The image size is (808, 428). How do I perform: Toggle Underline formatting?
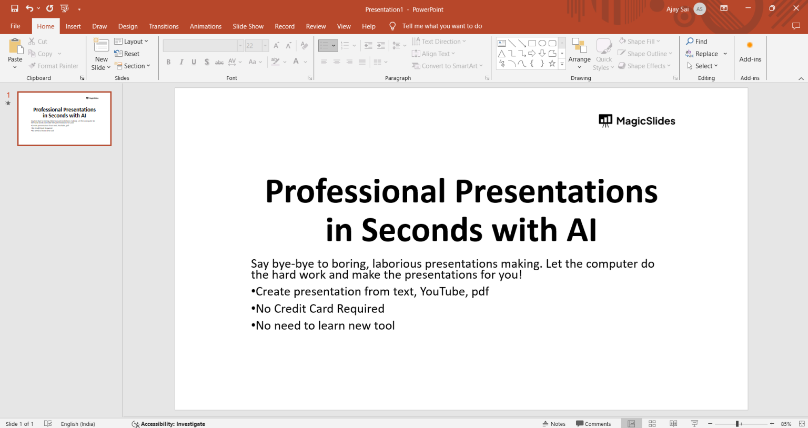pos(194,62)
